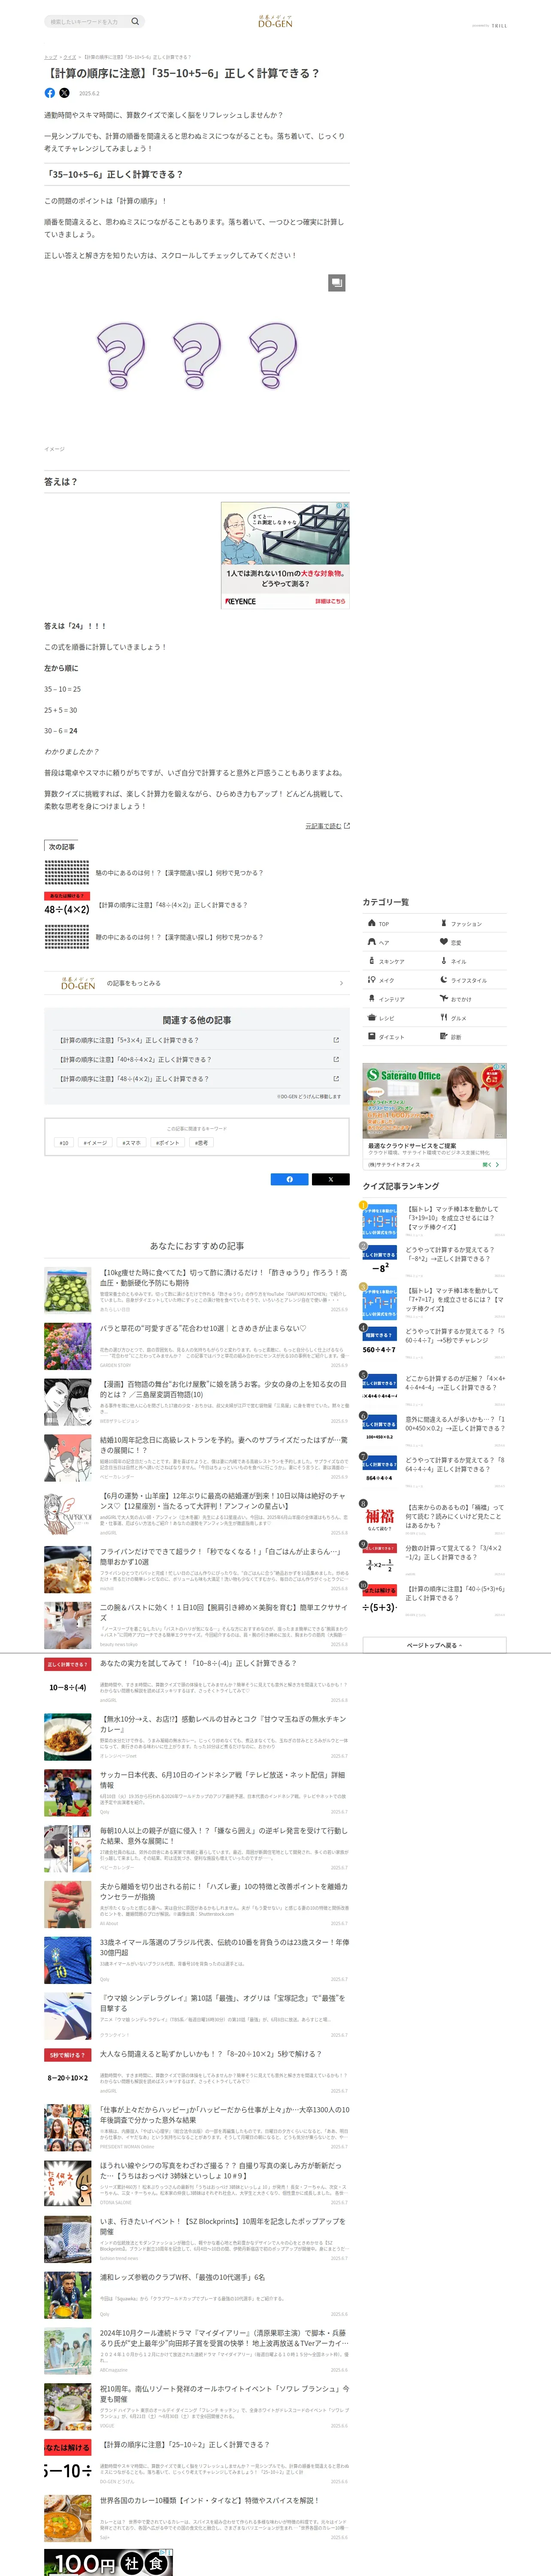Select the #スマホ keyword tag
Viewport: 551px width, 2576px height.
pyautogui.click(x=132, y=1143)
